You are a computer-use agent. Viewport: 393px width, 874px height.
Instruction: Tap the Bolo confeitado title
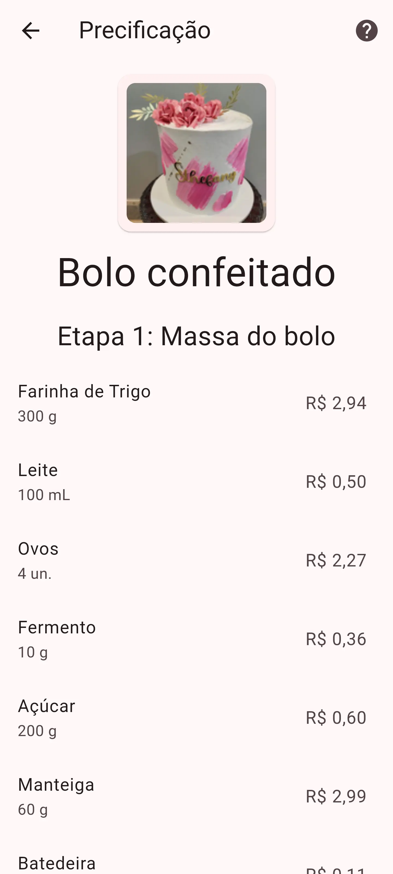click(196, 272)
